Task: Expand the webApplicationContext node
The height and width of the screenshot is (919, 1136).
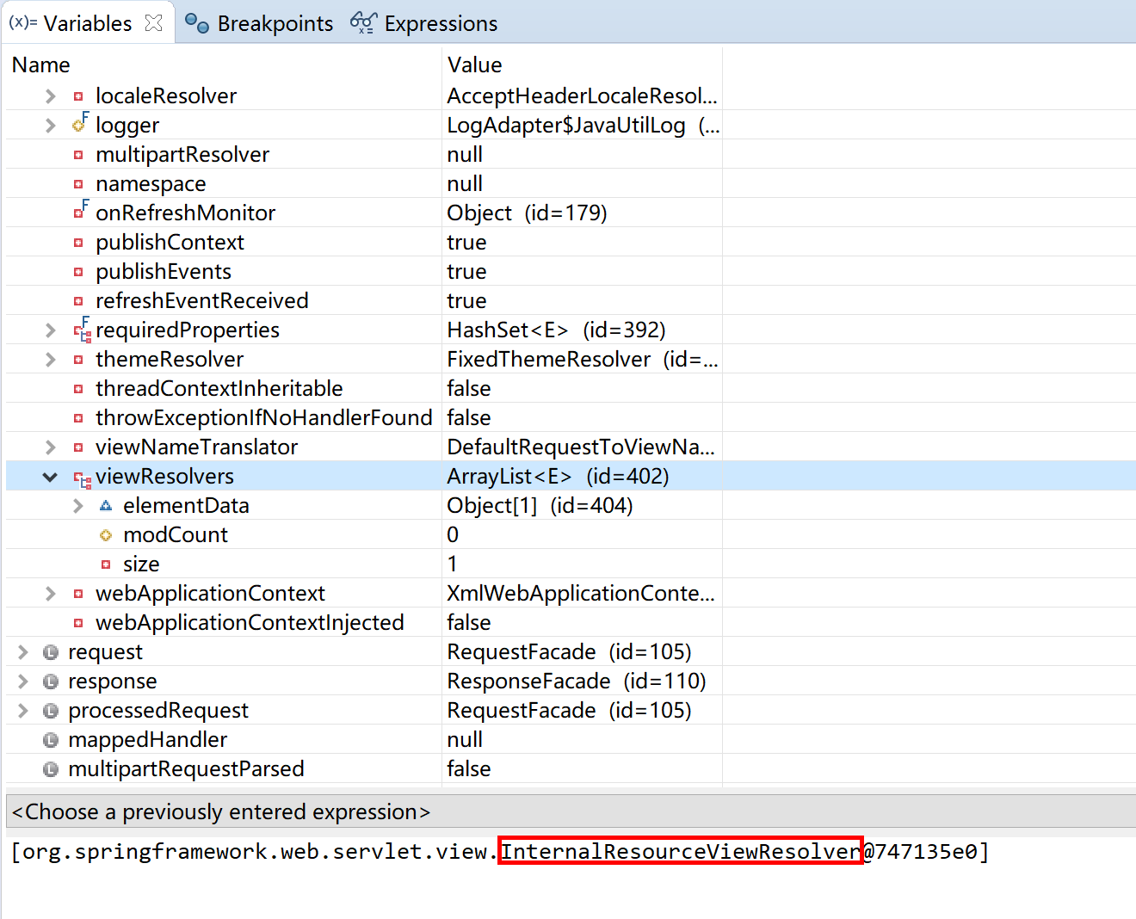Action: point(51,594)
